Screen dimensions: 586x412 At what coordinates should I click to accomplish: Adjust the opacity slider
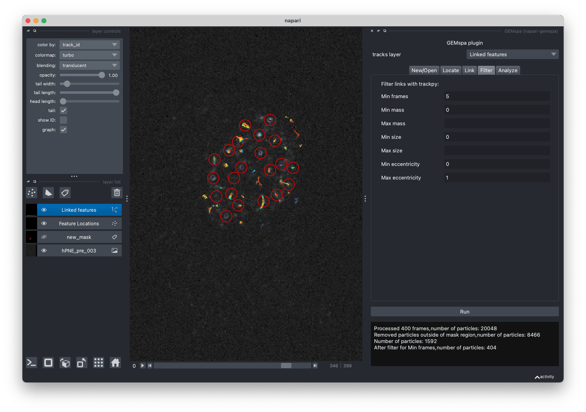82,75
